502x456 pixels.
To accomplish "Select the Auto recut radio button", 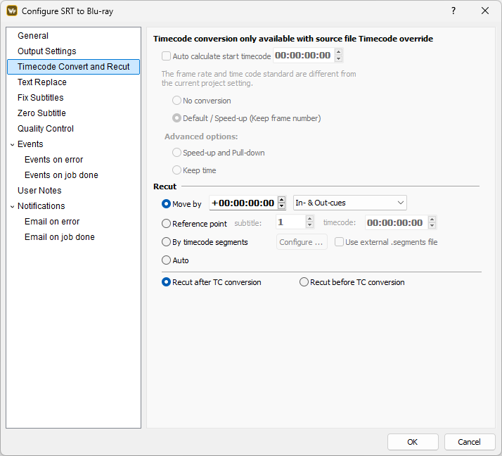I will (x=167, y=260).
